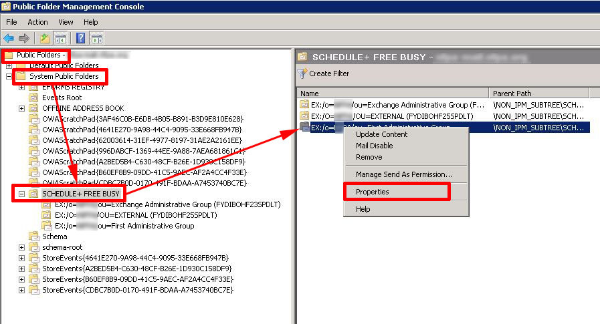Click the SCHEDULE+ FREE BUSY header folder icon
The width and height of the screenshot is (600, 324).
point(303,57)
